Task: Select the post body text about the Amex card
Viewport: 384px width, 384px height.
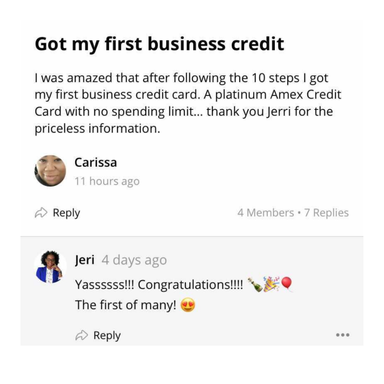Action: [x=187, y=103]
